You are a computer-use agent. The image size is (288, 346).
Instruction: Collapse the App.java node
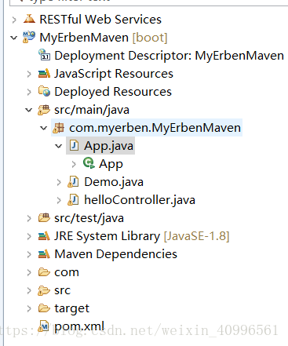tap(59, 146)
